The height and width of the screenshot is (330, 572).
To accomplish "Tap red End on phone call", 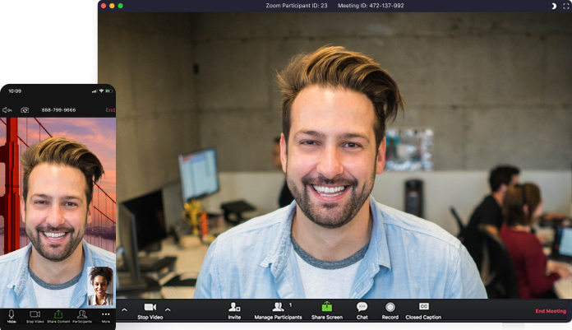I will (x=110, y=110).
